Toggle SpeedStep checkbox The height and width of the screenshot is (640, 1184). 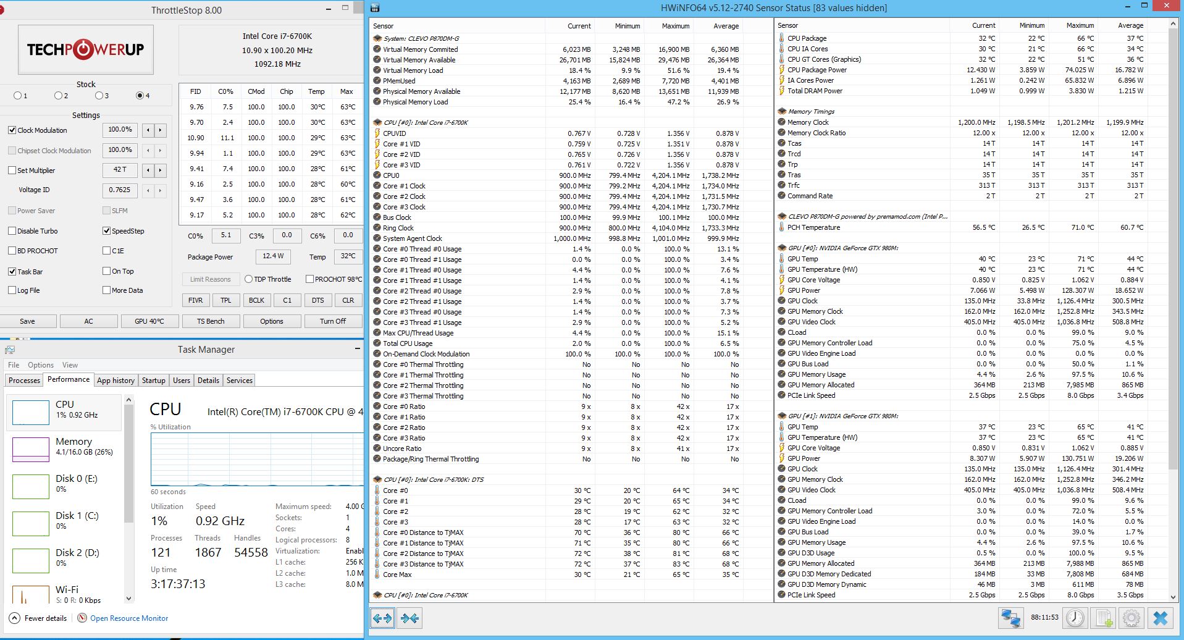click(106, 231)
